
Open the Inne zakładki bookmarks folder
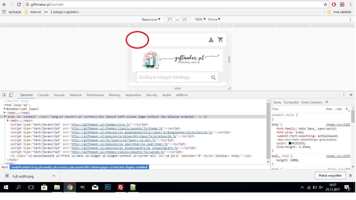(x=339, y=12)
